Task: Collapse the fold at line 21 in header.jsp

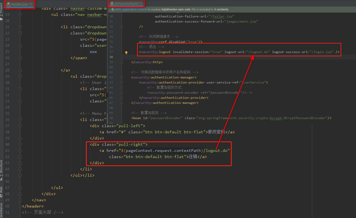Action: [x=20, y=27]
